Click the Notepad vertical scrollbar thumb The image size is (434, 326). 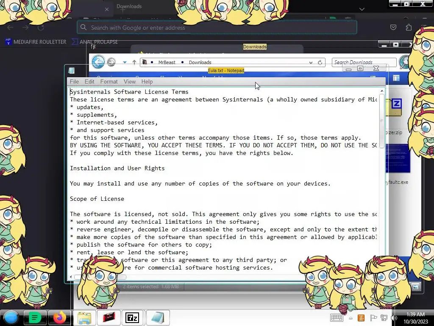point(382,121)
